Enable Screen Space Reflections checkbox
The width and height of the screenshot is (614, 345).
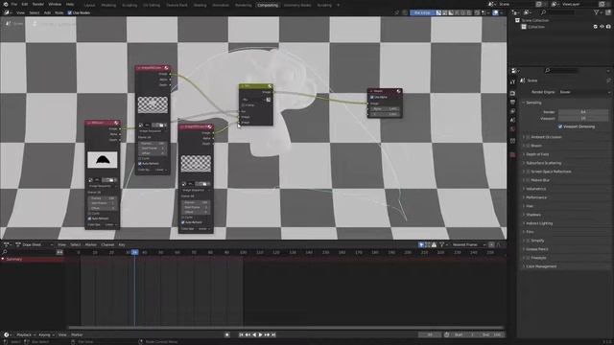pyautogui.click(x=529, y=172)
